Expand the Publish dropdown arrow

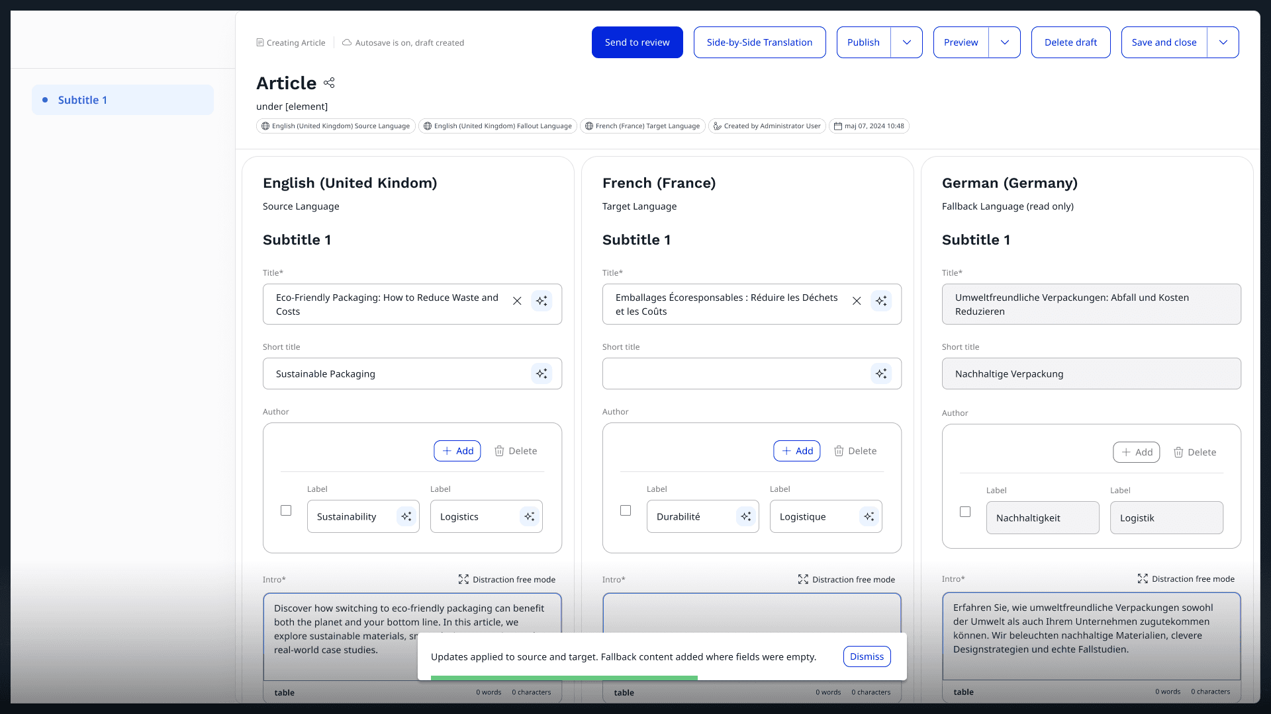tap(907, 42)
